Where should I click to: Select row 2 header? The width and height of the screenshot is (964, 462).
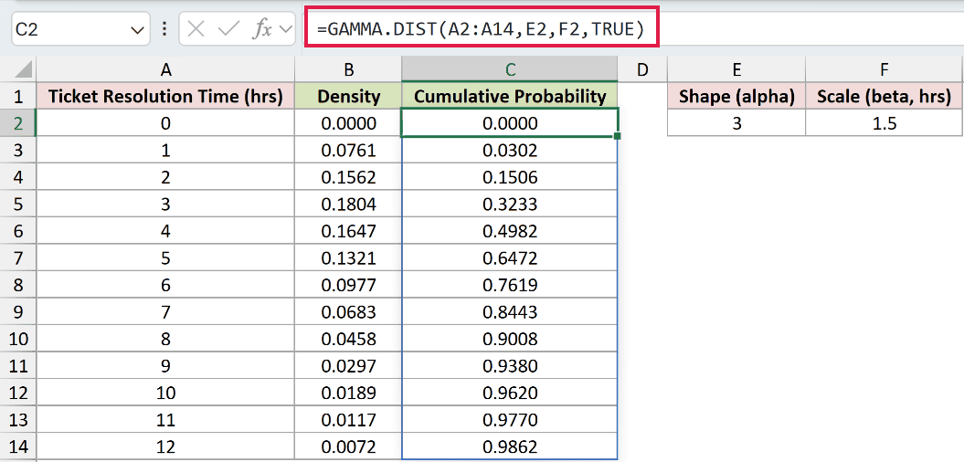18,123
